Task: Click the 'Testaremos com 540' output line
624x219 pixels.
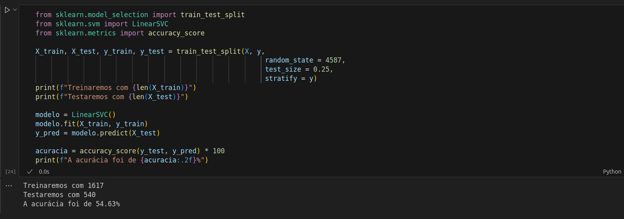Action: pos(59,195)
